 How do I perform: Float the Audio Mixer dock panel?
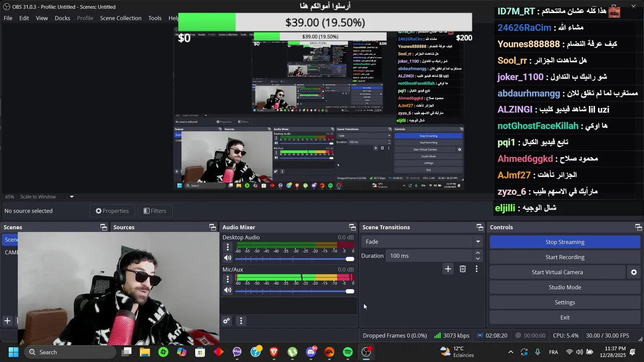(352, 227)
